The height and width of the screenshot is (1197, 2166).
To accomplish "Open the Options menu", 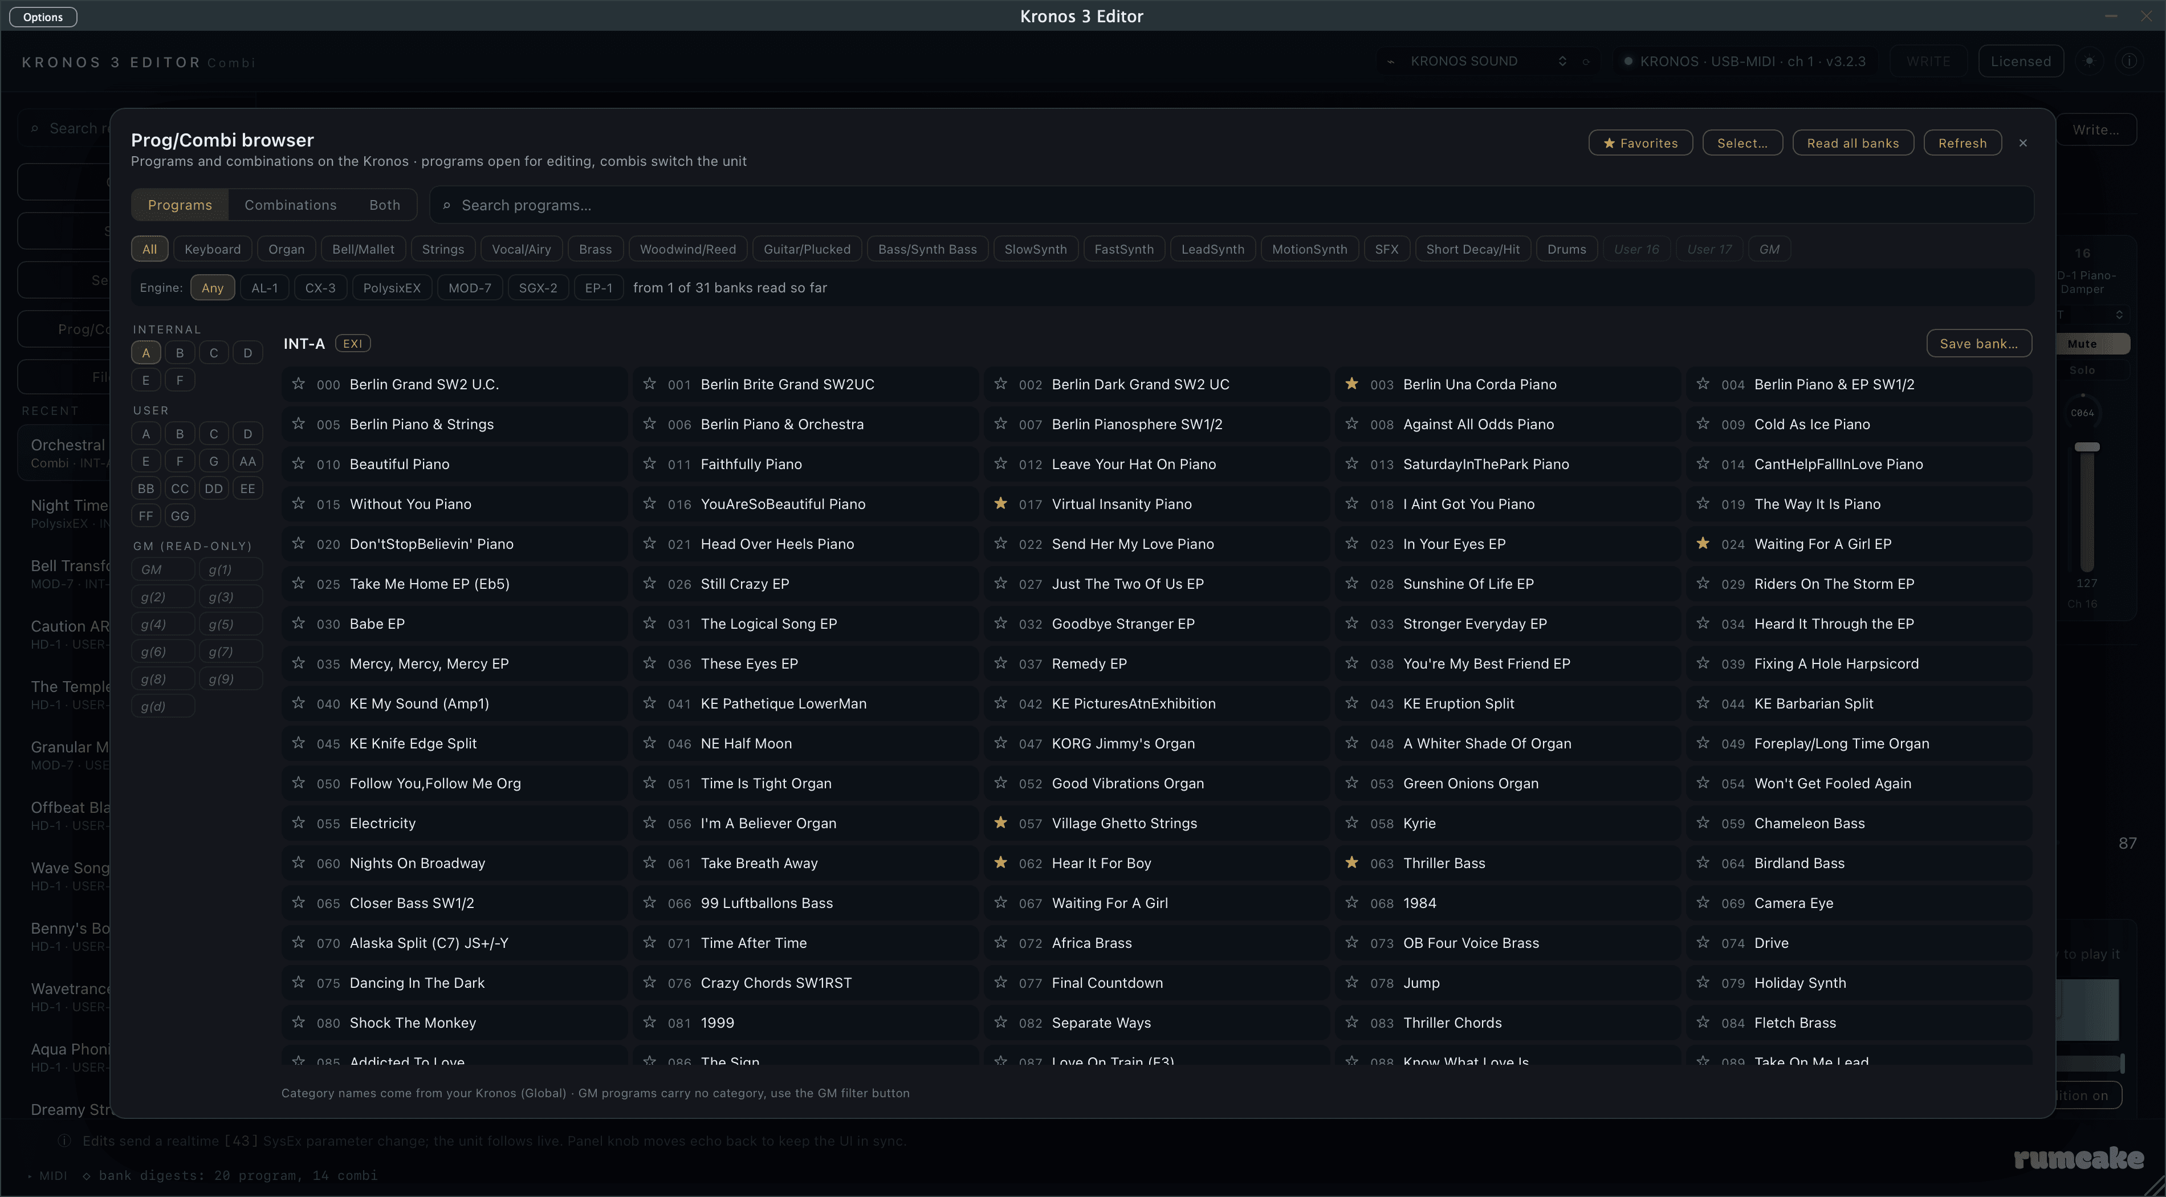I will click(43, 17).
